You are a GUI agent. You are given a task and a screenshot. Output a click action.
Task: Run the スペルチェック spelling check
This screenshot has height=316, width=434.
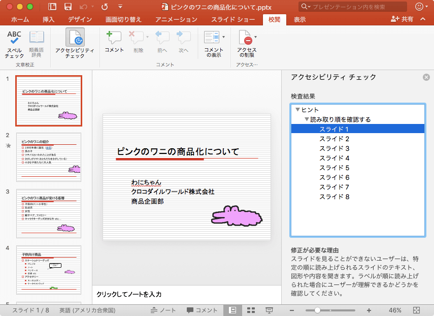click(x=15, y=44)
